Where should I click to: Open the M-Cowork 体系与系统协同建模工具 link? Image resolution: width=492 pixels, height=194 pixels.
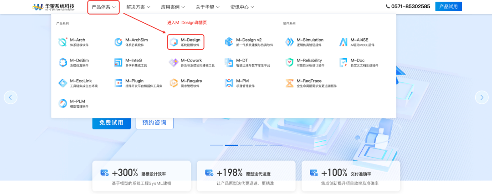(x=192, y=62)
